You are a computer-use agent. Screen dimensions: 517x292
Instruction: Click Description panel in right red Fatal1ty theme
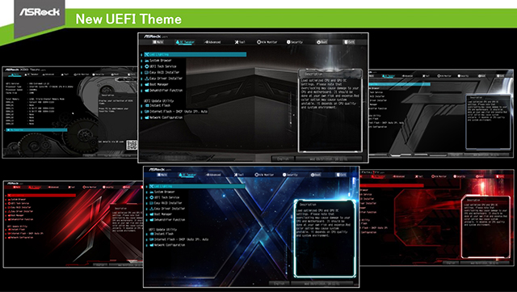tap(485, 226)
